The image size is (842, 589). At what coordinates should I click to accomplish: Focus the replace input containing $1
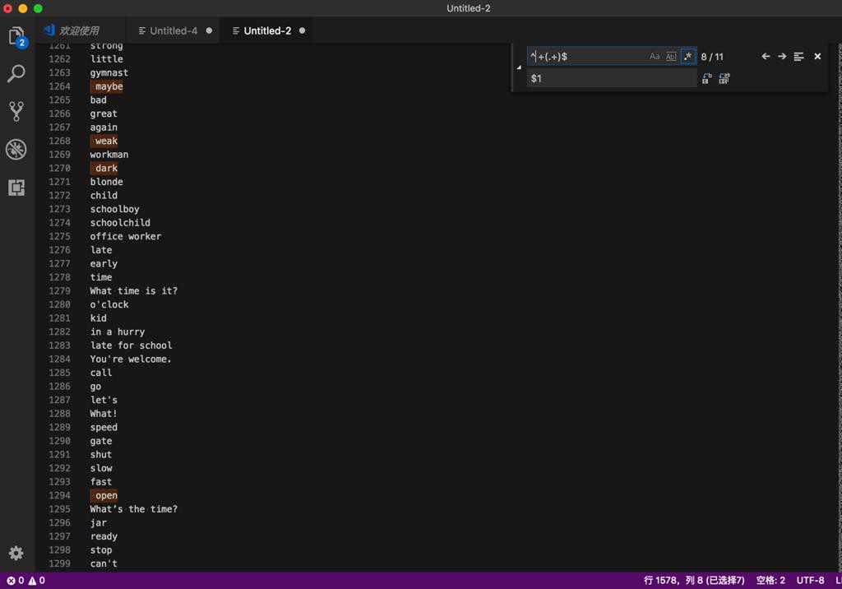tap(612, 78)
